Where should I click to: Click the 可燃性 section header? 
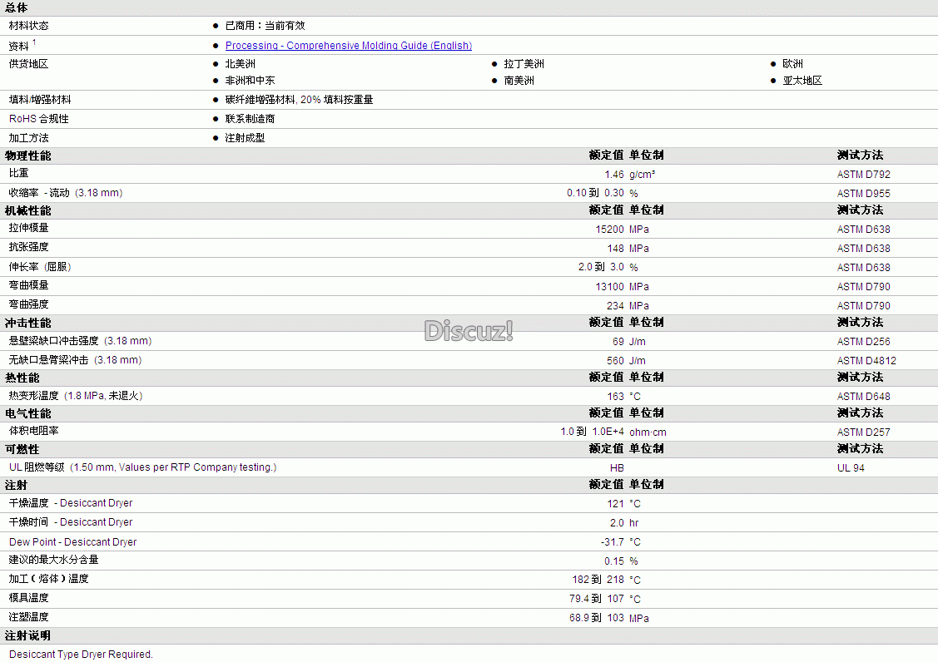[x=22, y=450]
